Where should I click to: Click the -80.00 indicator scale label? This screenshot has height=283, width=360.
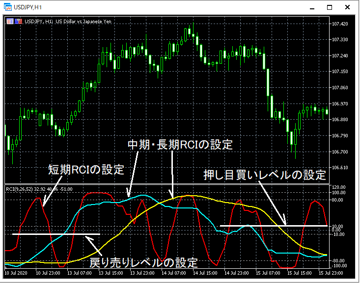coord(338,261)
